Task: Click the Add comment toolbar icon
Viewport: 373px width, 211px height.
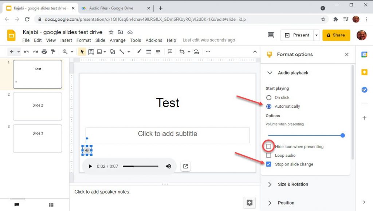Action: [x=170, y=52]
